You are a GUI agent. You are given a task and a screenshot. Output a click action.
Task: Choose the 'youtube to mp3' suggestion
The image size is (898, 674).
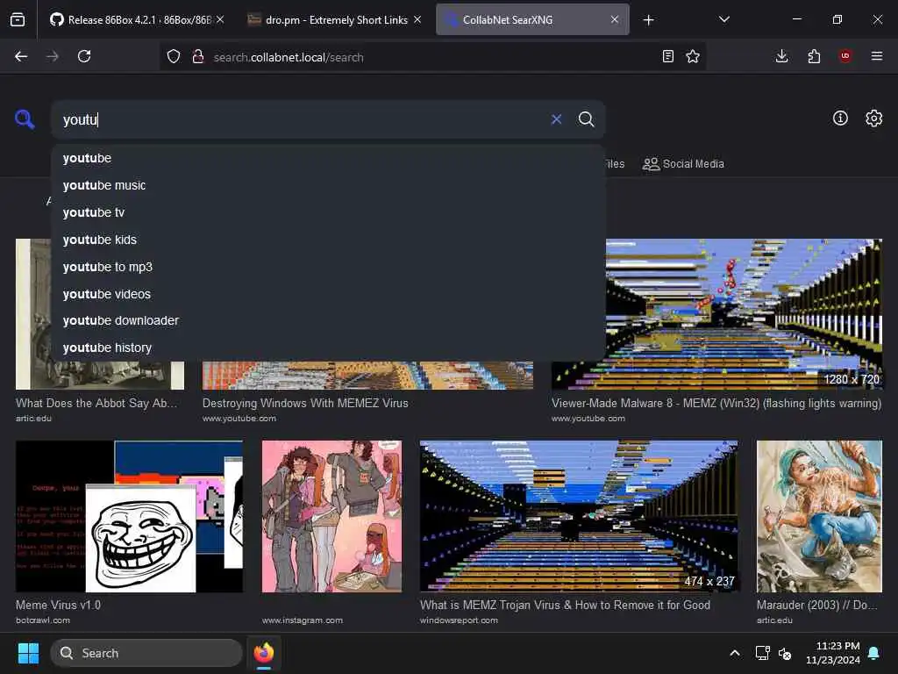coord(328,267)
